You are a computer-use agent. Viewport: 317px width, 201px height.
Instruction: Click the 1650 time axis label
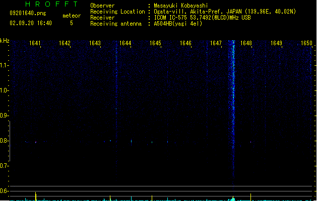[306, 43]
